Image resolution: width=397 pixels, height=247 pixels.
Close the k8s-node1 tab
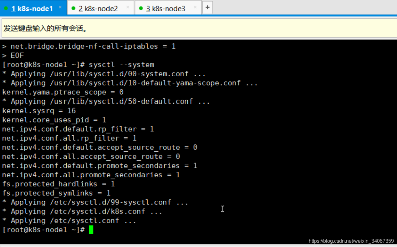tap(60, 7)
